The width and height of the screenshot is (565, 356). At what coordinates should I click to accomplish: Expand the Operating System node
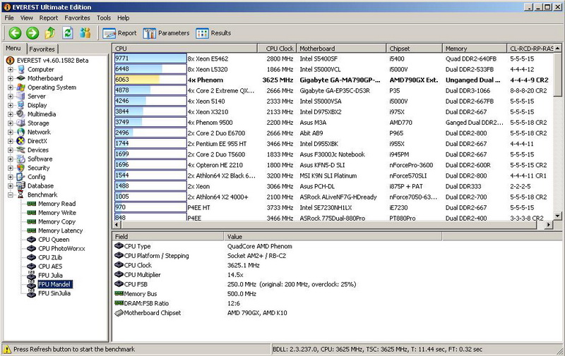pos(11,87)
